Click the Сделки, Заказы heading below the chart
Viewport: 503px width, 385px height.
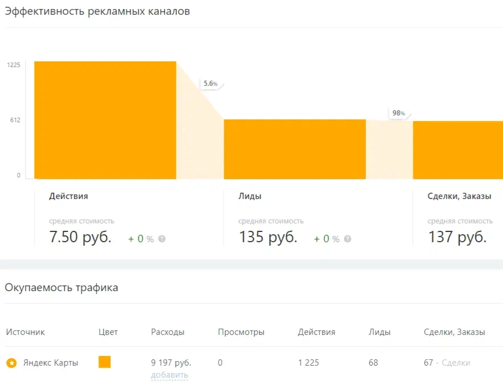(459, 196)
